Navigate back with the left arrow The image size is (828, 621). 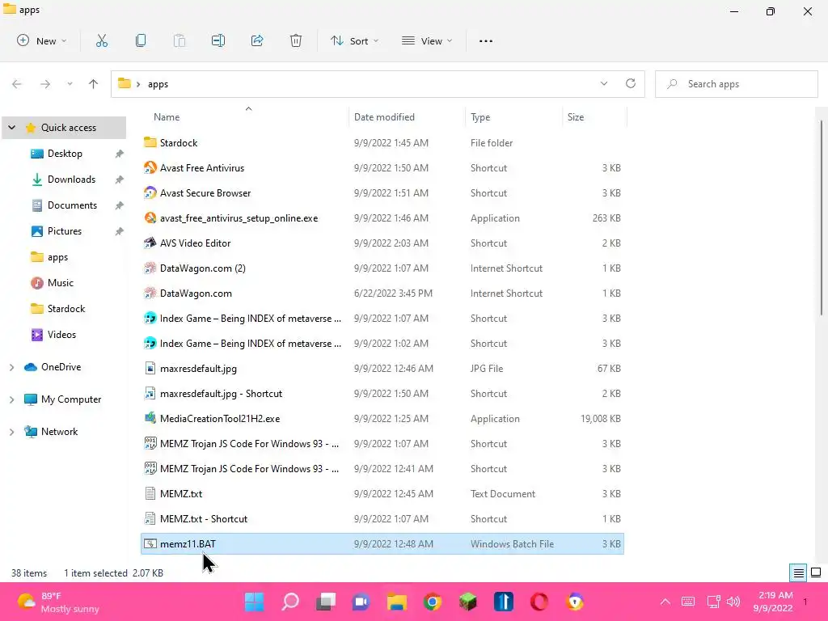[17, 84]
